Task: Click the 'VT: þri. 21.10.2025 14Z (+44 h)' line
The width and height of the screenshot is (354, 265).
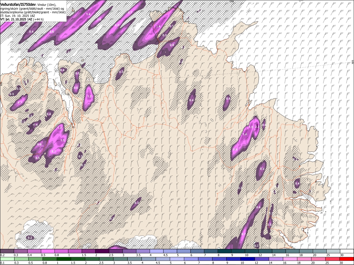Action: [x=22, y=19]
